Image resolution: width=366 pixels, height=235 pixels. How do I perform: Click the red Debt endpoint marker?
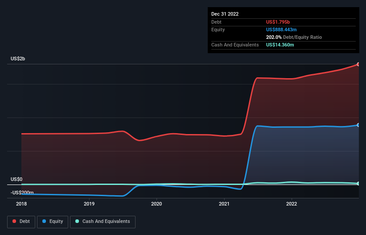click(358, 64)
